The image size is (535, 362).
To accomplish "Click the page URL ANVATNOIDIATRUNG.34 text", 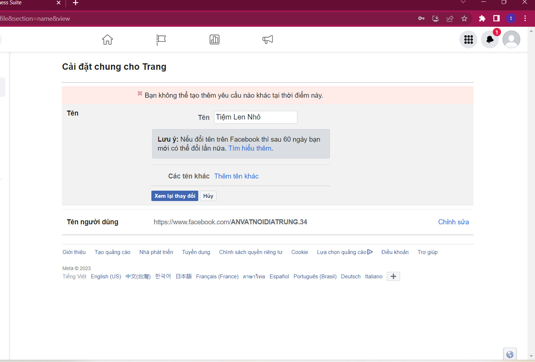I will pyautogui.click(x=269, y=222).
